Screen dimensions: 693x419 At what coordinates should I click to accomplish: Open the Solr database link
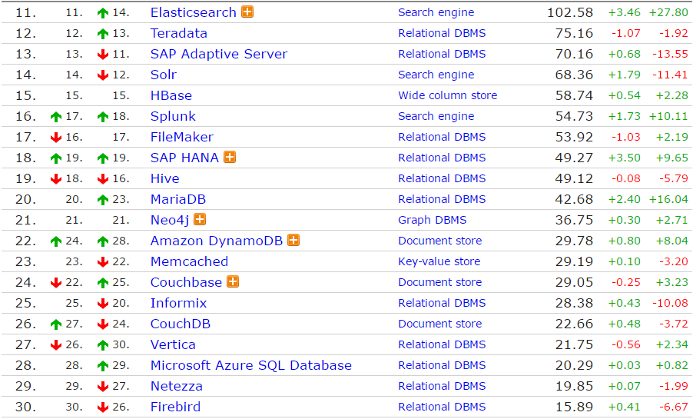(x=164, y=75)
